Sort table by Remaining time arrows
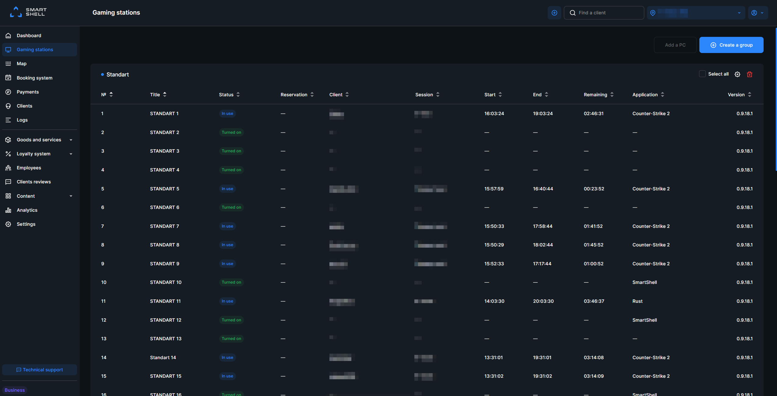Screen dimensions: 777x396 [612, 95]
